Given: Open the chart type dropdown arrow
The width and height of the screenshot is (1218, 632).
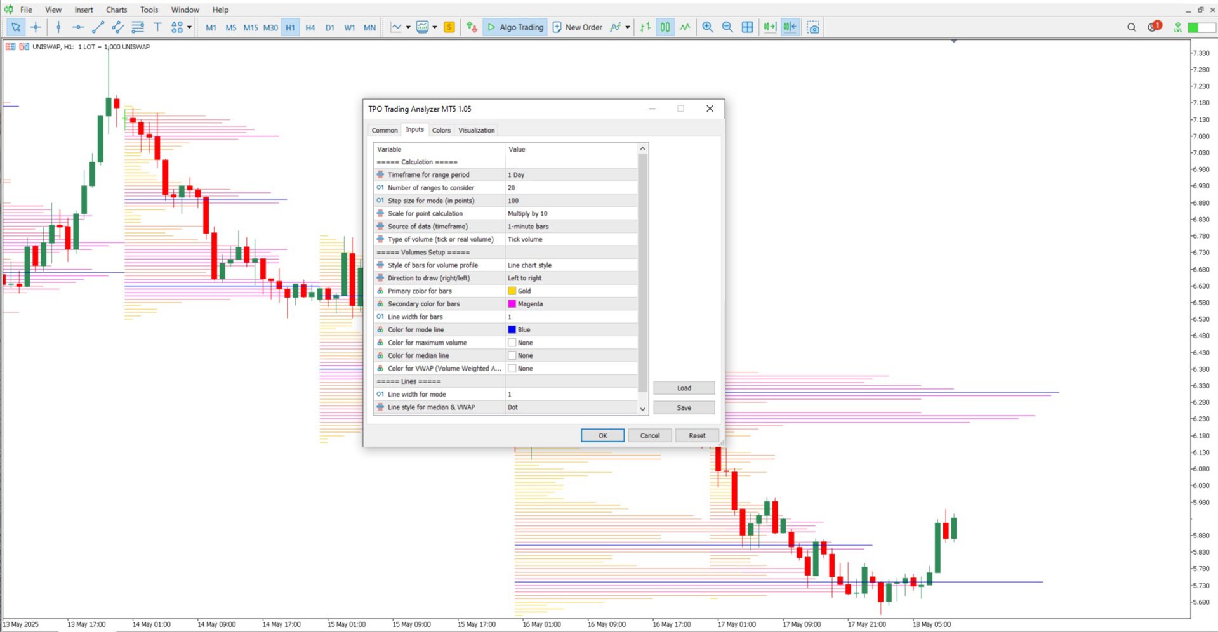Looking at the screenshot, I should pyautogui.click(x=408, y=27).
